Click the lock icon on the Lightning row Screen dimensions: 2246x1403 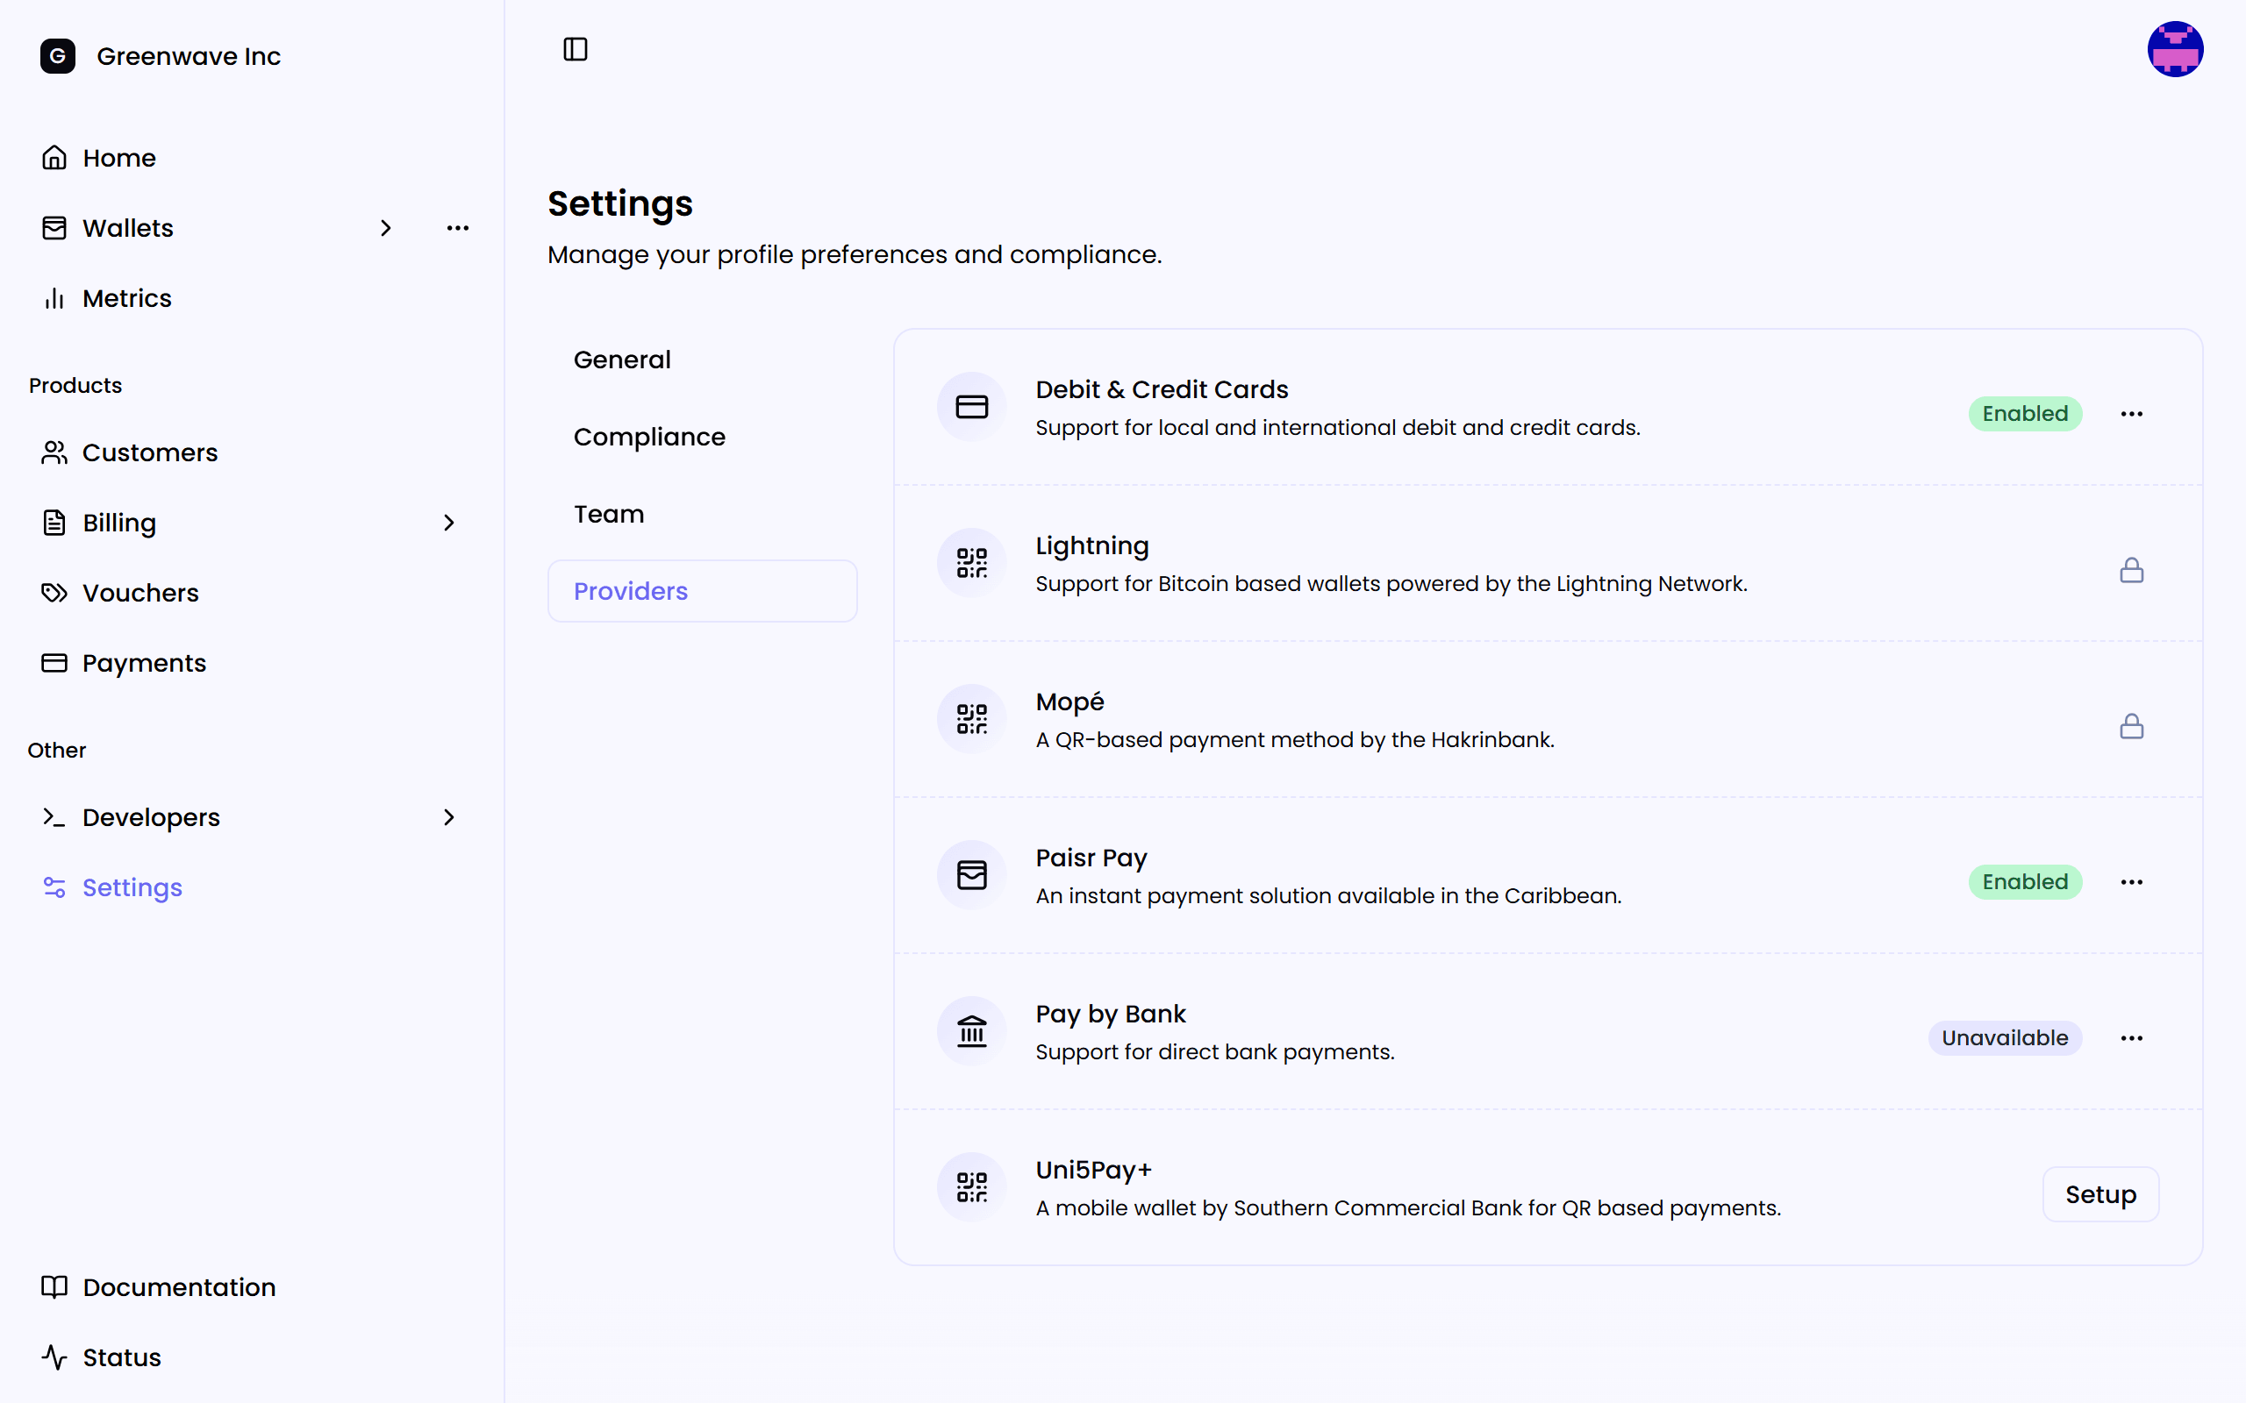2132,570
